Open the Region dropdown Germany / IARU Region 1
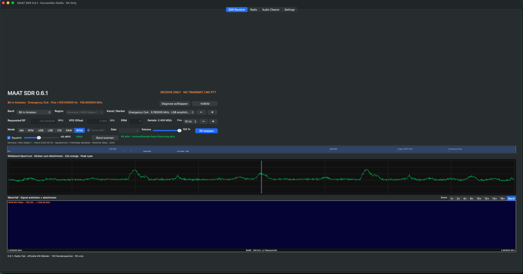 coord(85,112)
